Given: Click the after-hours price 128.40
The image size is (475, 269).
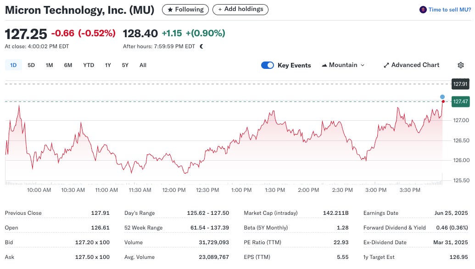Looking at the screenshot, I should [x=140, y=34].
